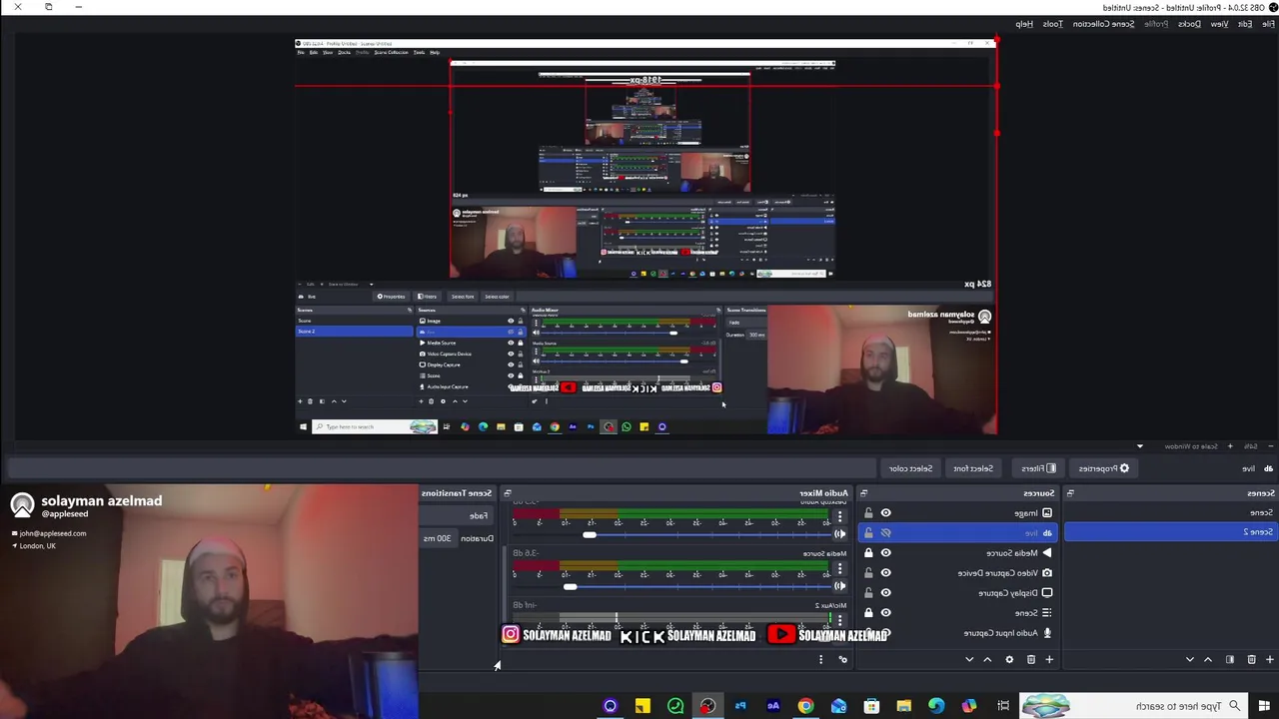Screen dimensions: 1279x719
Task: Pop out the Sources dock icon
Action: point(863,492)
